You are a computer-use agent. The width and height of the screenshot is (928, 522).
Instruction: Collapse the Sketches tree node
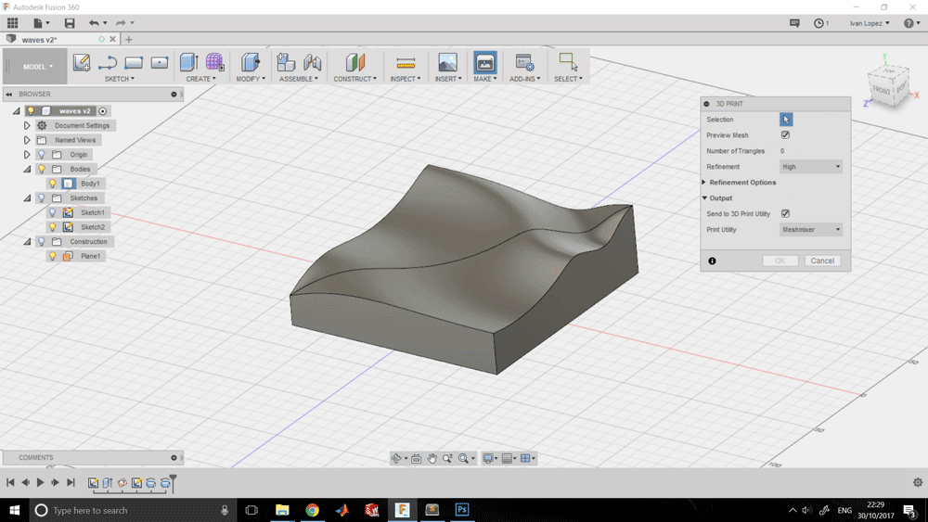point(27,198)
